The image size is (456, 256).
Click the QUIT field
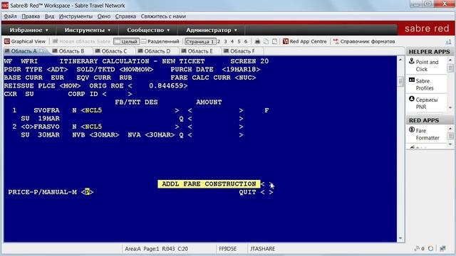[x=267, y=192]
